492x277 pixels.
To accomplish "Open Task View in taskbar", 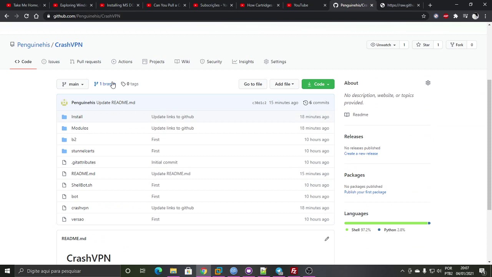I will coord(143,271).
